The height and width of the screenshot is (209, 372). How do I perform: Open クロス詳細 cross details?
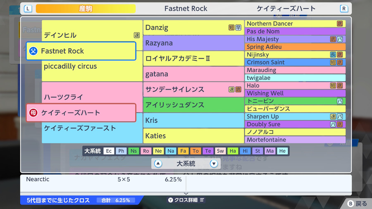(186, 200)
